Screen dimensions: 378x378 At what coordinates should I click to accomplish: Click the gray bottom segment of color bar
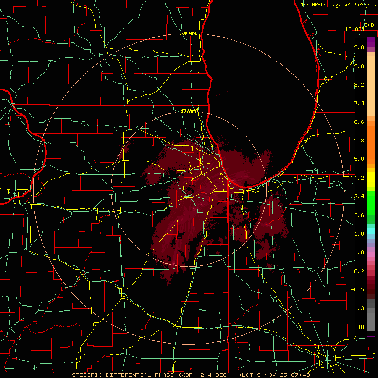pos(371,323)
